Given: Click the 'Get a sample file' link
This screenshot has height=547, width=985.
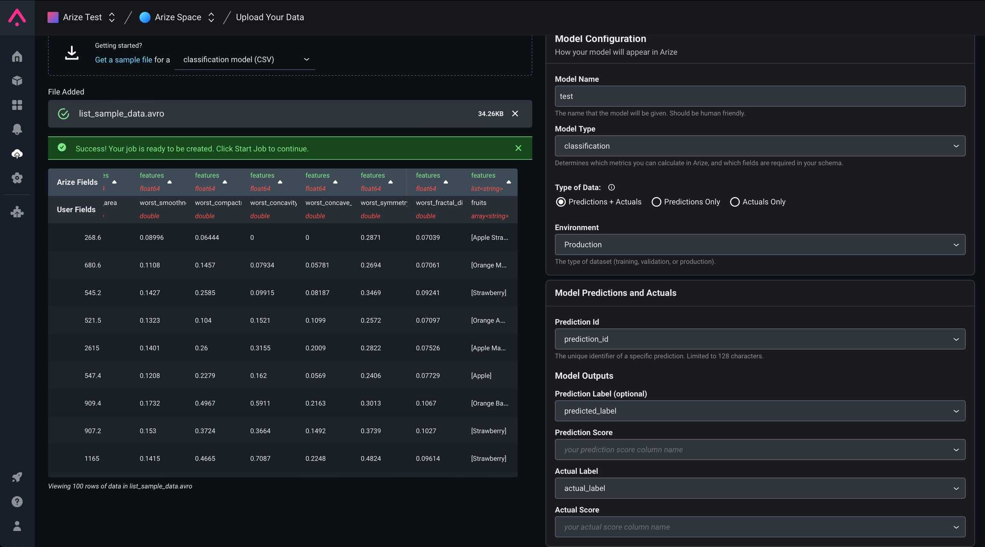Looking at the screenshot, I should 123,60.
